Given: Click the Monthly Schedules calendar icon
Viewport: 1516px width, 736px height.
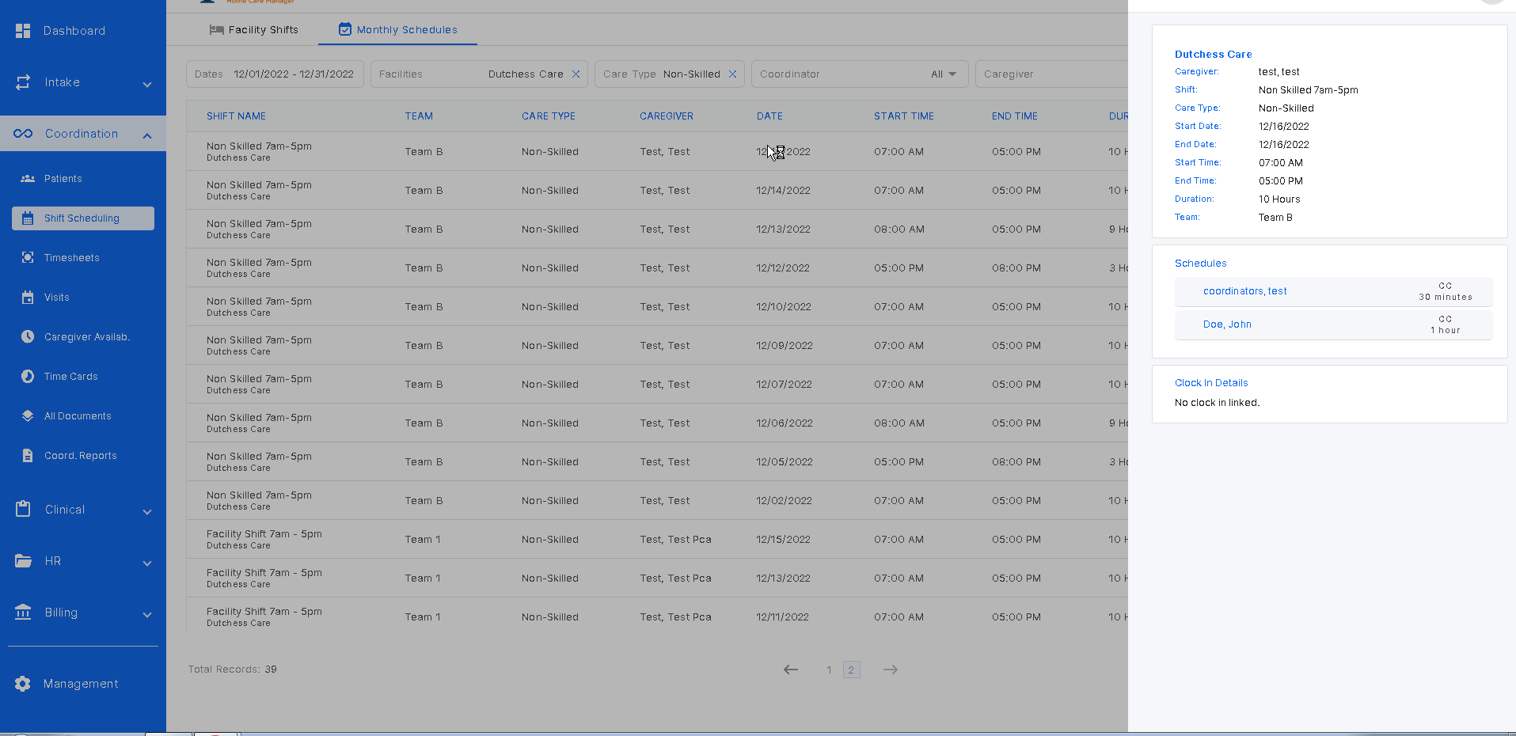Looking at the screenshot, I should click(345, 29).
